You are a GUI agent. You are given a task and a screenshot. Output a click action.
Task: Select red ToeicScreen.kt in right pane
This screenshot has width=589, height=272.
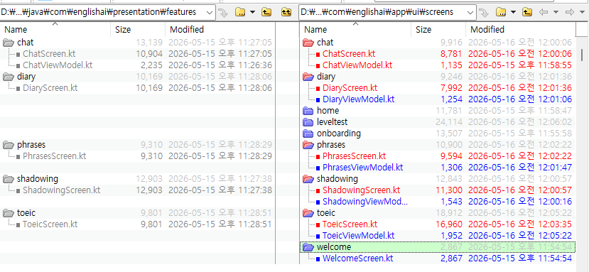point(350,224)
